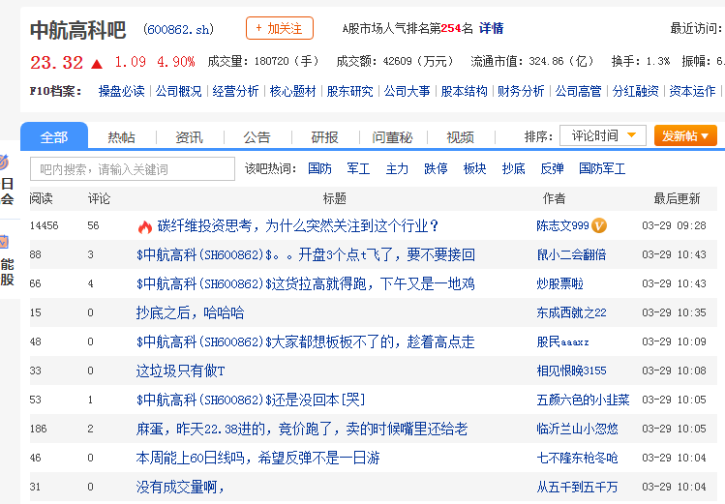Click the hot word 反弹
The width and height of the screenshot is (725, 504).
click(552, 168)
